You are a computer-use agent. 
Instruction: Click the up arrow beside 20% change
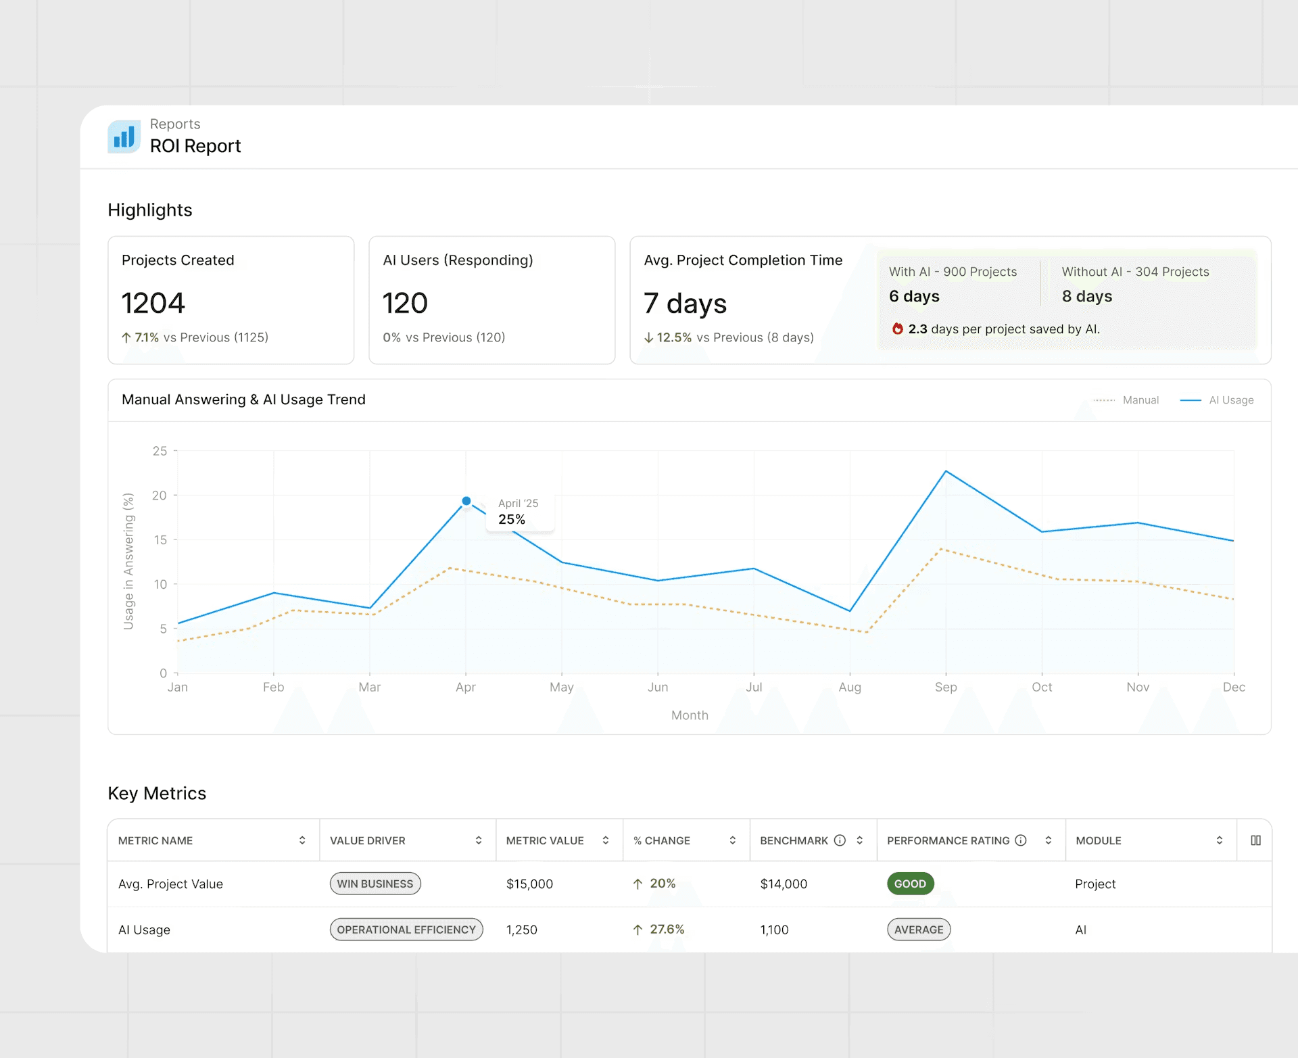(638, 884)
